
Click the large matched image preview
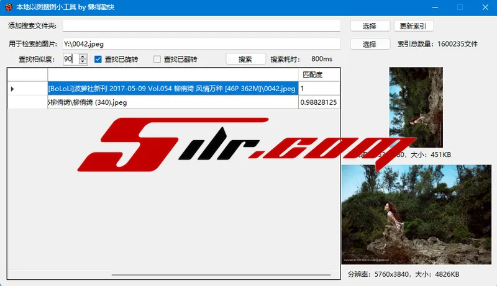coord(416,215)
